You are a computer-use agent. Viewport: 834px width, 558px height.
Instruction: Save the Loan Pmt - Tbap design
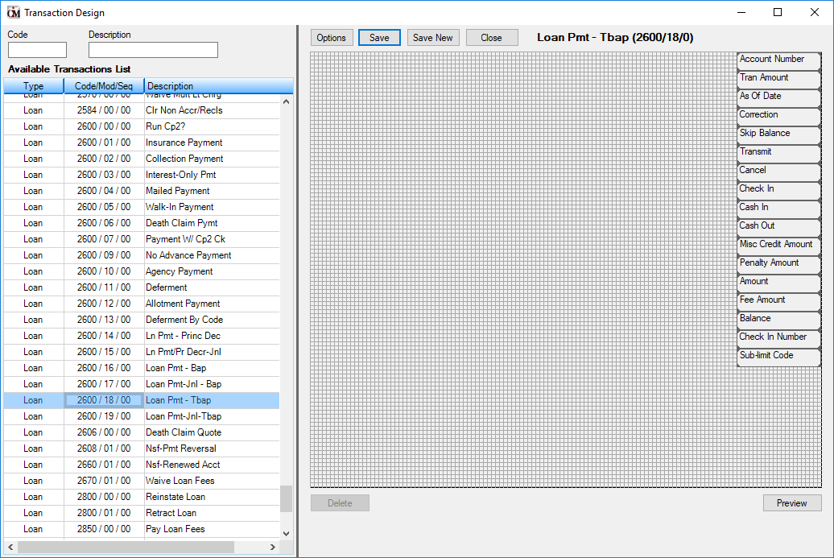click(378, 37)
